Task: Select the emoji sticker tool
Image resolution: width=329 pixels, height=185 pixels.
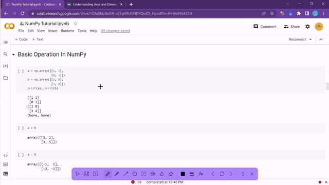Action: coord(153,174)
